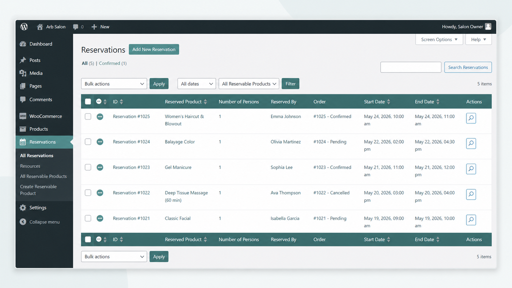Sort by the status column in the bottom footer
Viewport: 512px width, 288px height.
pos(101,239)
